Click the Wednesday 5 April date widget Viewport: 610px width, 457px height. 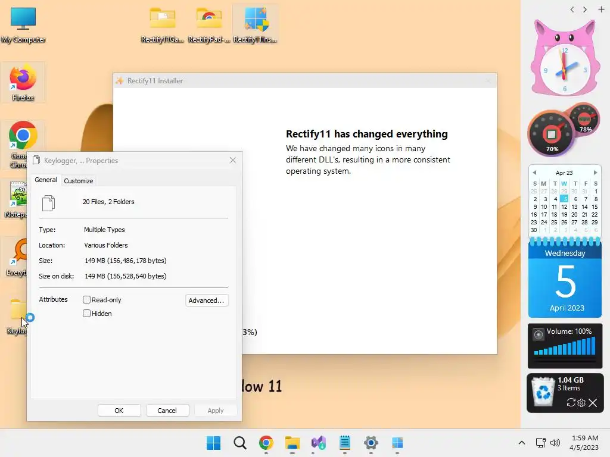coord(565,278)
